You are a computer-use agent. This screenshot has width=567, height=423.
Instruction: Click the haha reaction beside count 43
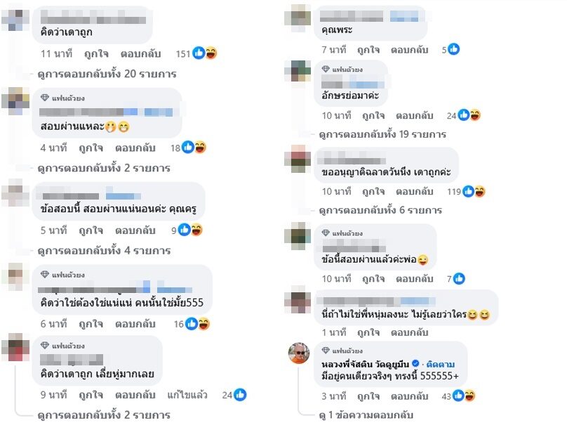(469, 396)
